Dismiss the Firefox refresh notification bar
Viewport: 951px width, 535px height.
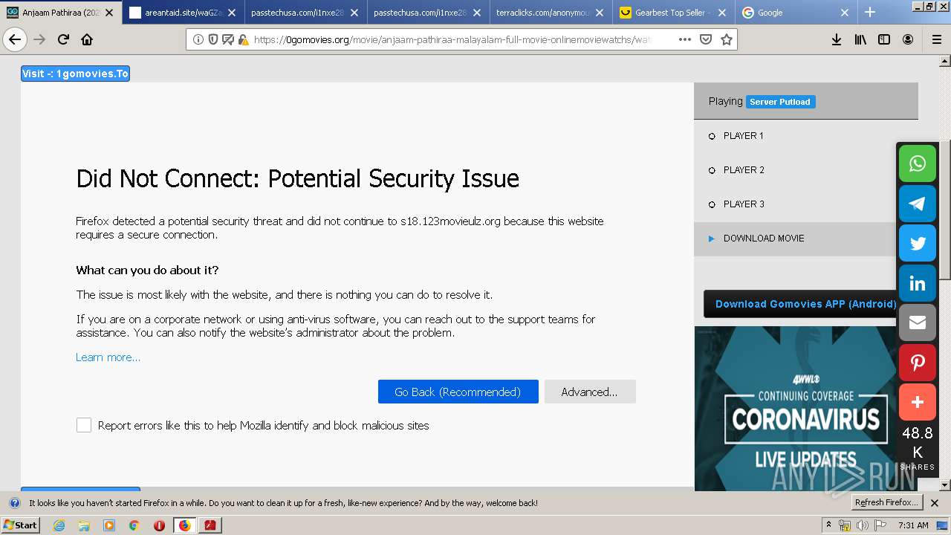tap(935, 503)
